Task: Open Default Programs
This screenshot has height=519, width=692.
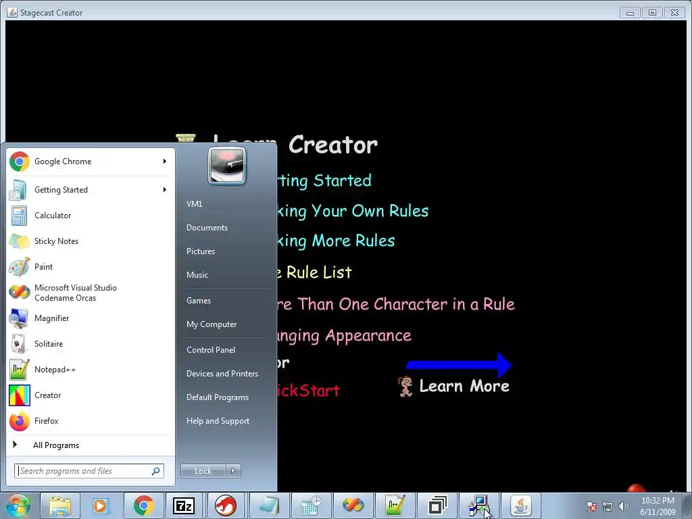Action: pos(217,397)
